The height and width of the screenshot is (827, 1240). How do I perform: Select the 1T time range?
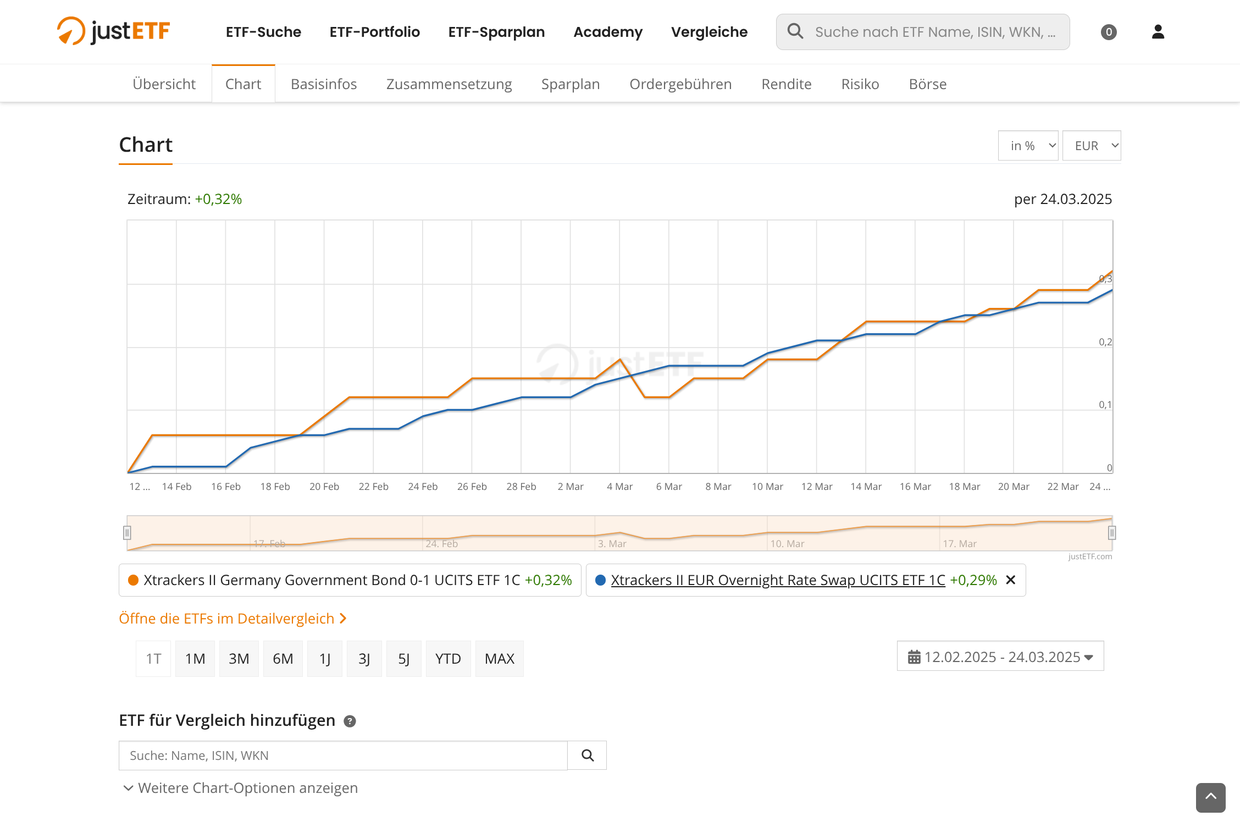click(x=153, y=659)
